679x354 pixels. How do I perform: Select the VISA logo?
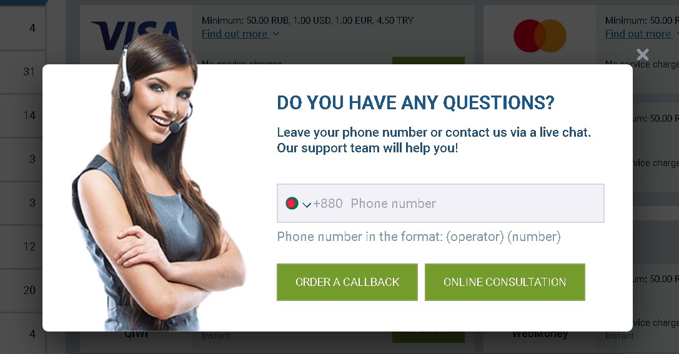pyautogui.click(x=136, y=34)
